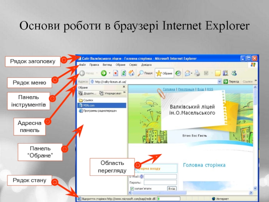This screenshot has width=269, height=202.
Task: Click horizontal scrollbar right arrow
Action: coord(251,193)
